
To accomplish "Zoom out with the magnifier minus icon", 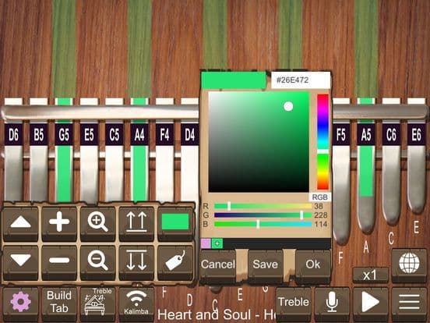I will point(98,262).
